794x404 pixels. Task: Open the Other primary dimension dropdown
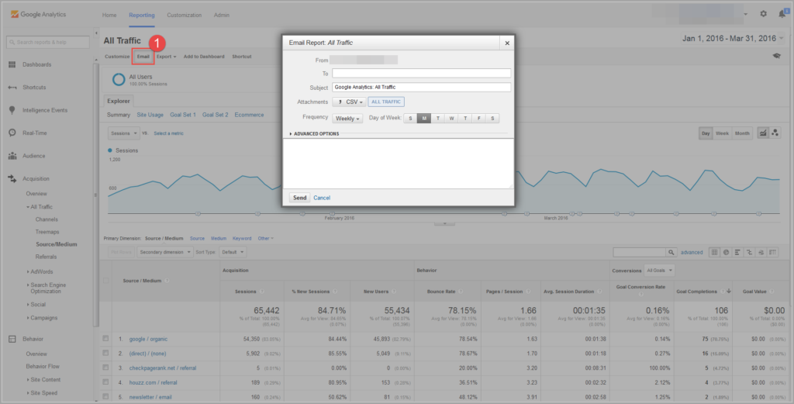265,239
